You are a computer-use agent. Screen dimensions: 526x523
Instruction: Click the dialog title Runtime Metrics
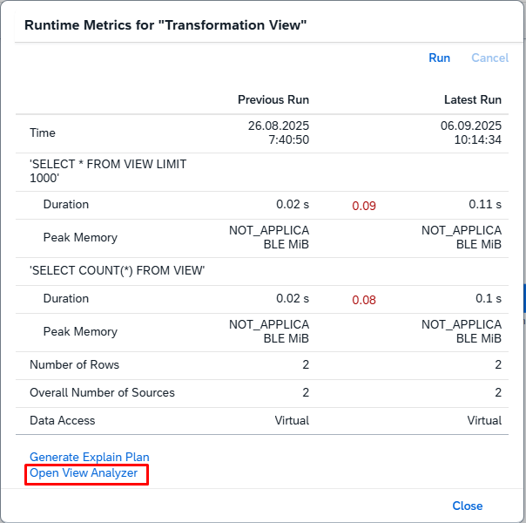[165, 24]
